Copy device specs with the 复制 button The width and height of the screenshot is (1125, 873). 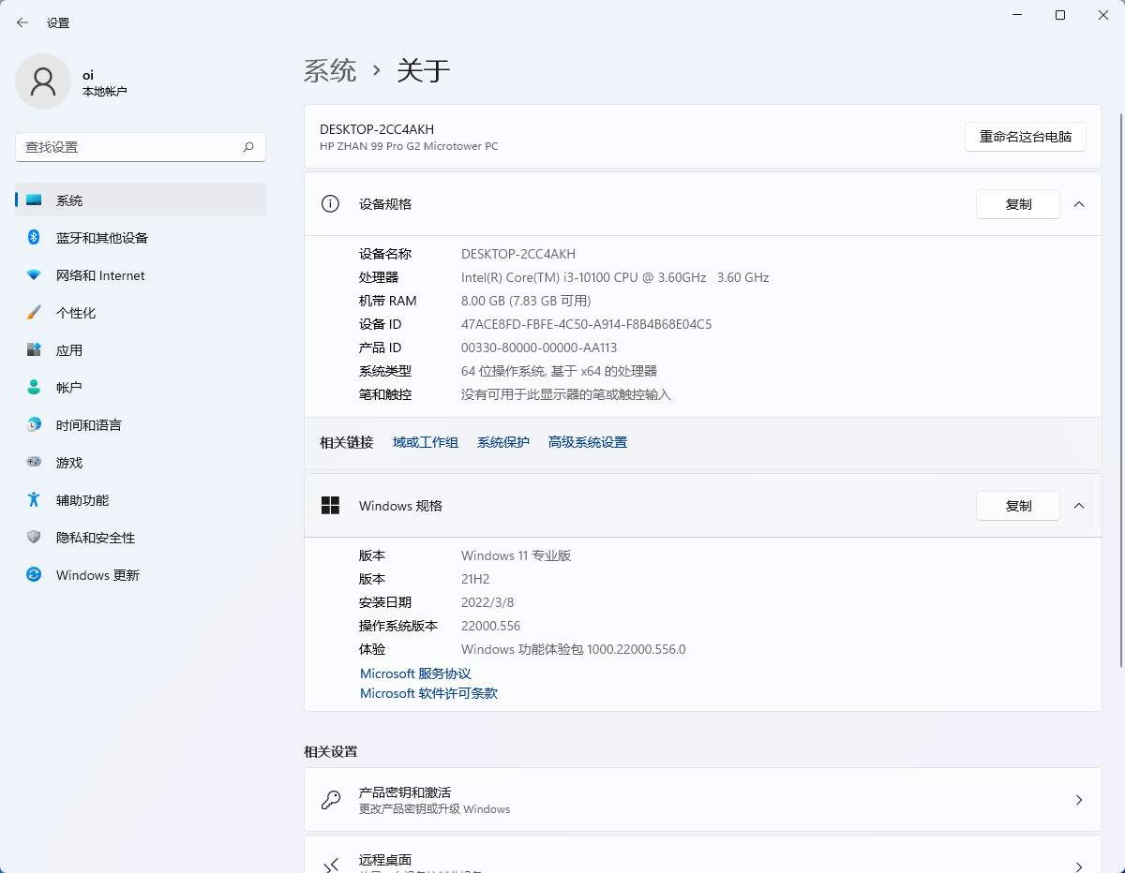(1017, 203)
